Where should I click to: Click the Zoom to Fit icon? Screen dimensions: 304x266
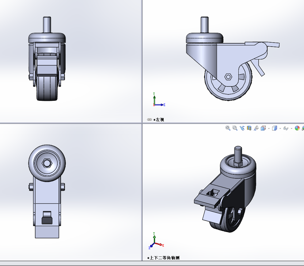(228, 128)
